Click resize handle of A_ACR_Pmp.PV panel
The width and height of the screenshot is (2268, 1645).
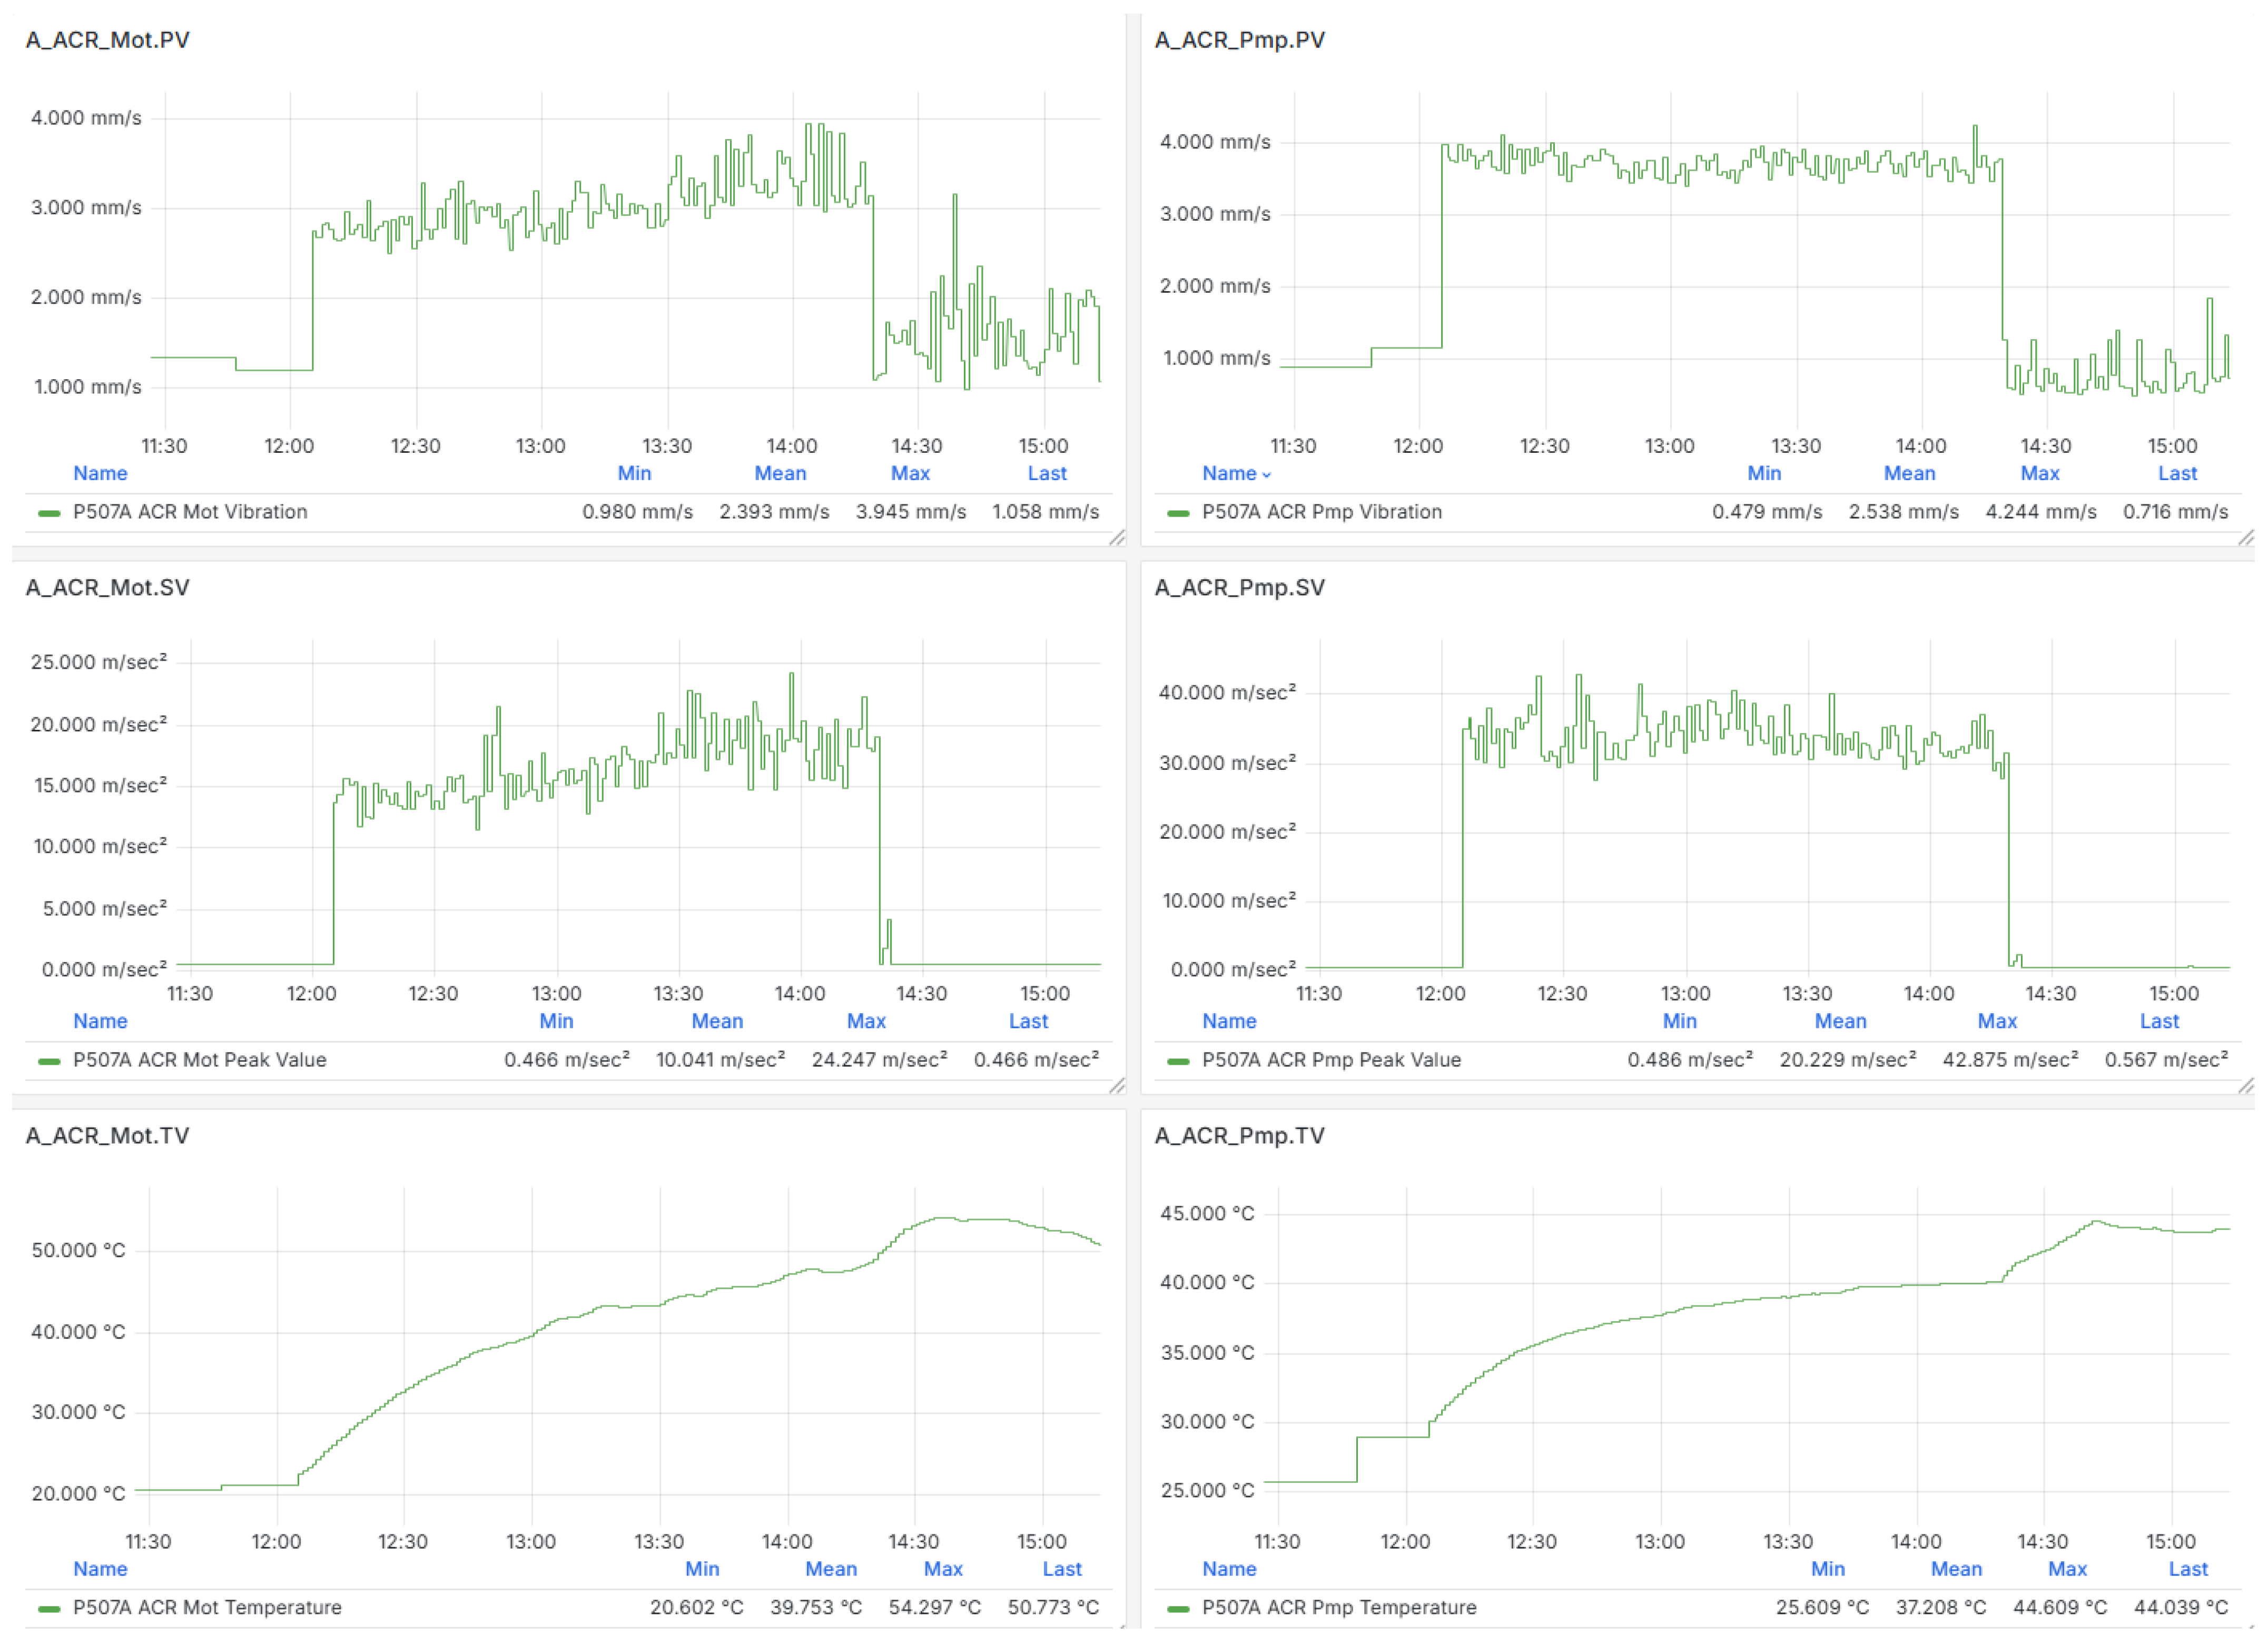[2246, 538]
